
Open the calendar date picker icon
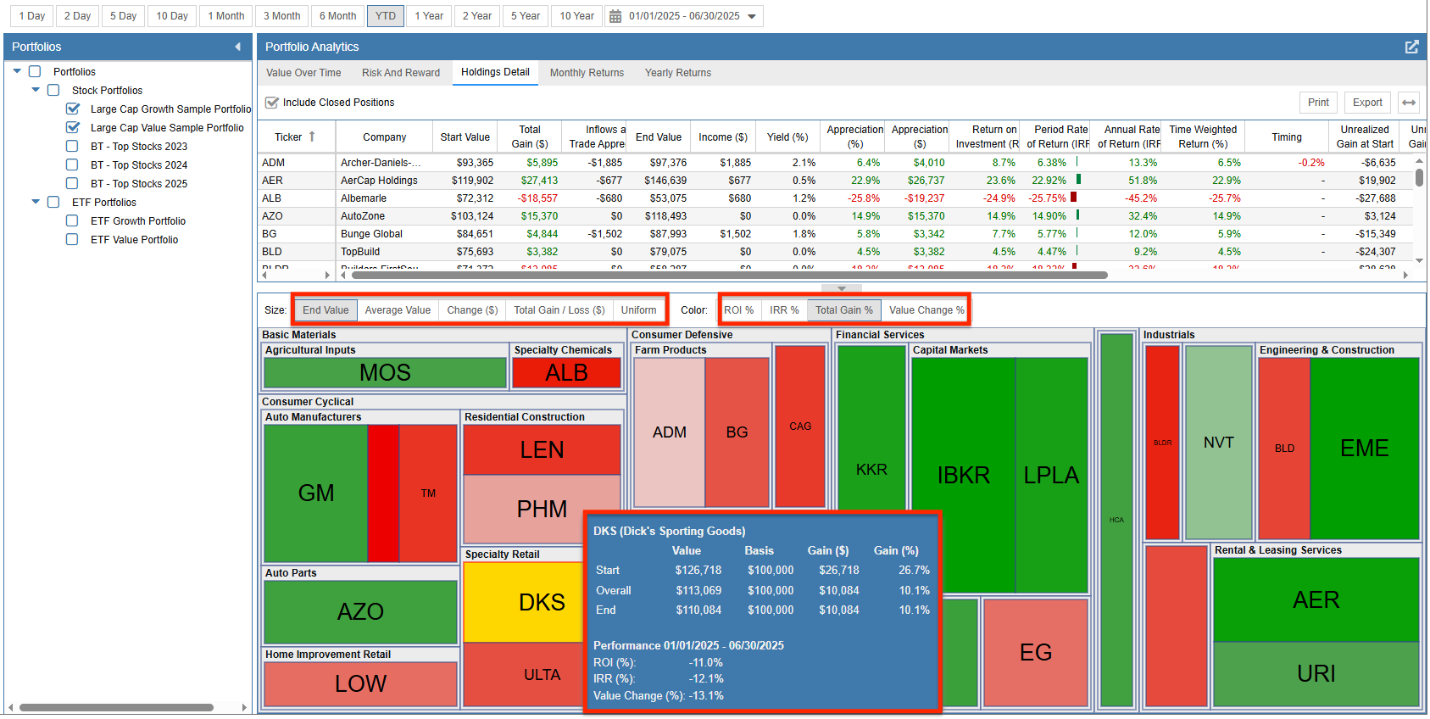tap(615, 16)
